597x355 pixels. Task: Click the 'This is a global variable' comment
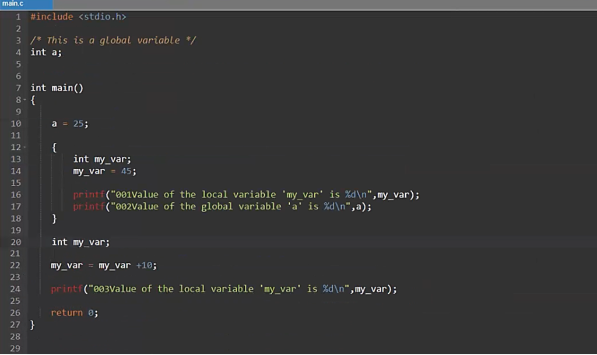coord(113,40)
